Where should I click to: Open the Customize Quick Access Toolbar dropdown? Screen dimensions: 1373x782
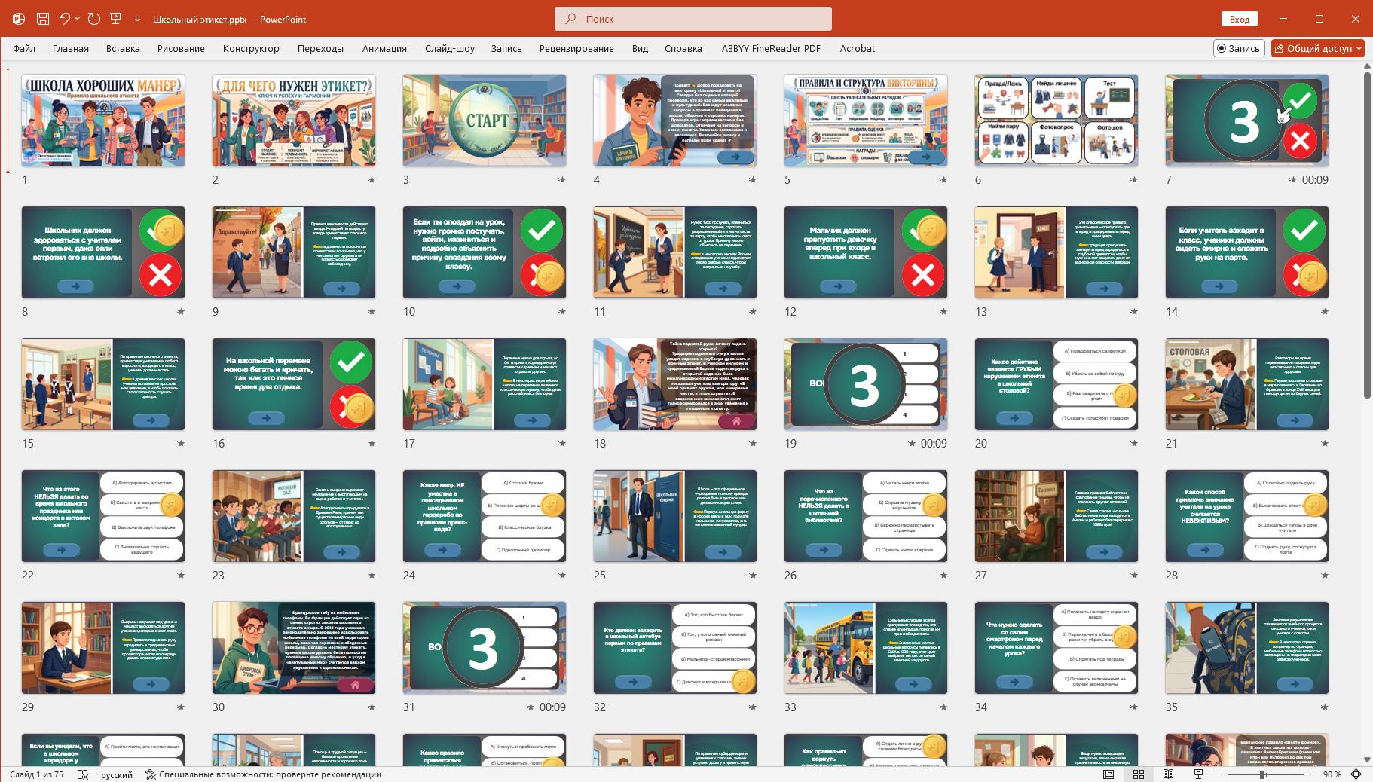point(137,19)
